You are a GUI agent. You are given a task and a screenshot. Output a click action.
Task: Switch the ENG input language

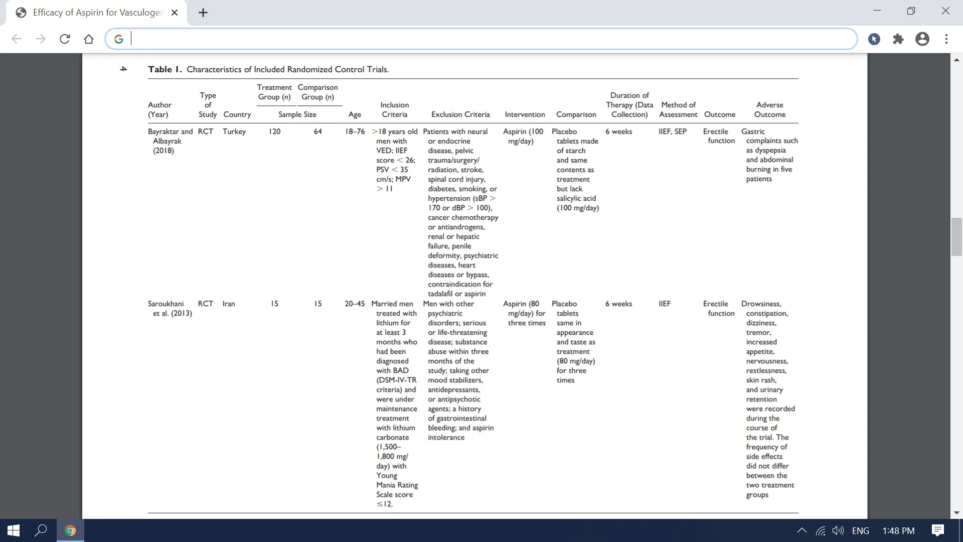point(861,530)
